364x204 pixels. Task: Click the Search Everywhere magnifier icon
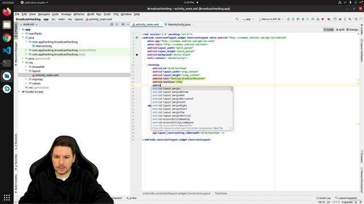pyautogui.click(x=356, y=19)
